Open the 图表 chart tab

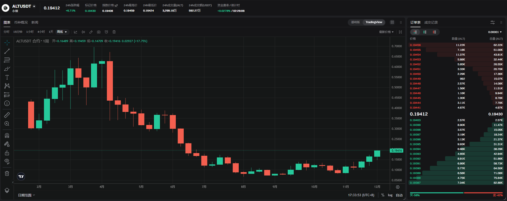[x=7, y=22]
